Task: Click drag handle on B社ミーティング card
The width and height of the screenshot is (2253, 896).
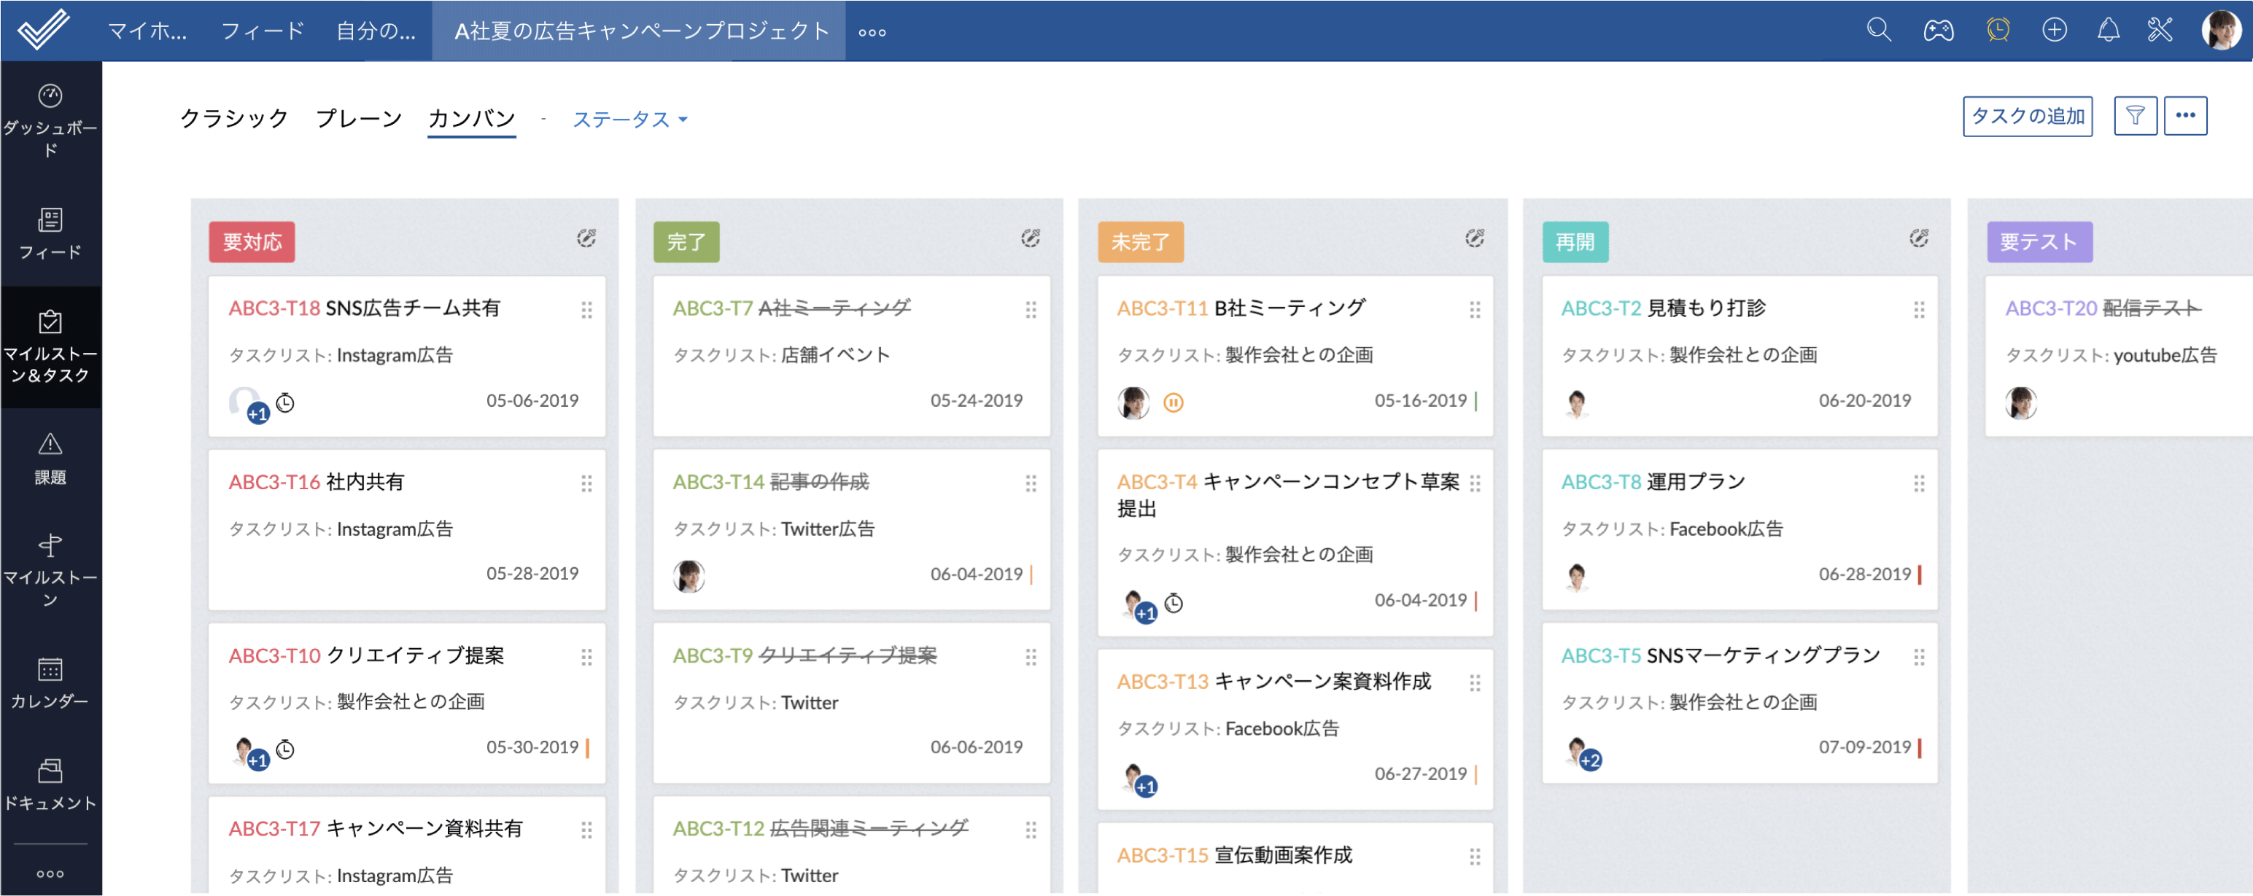Action: click(1475, 309)
